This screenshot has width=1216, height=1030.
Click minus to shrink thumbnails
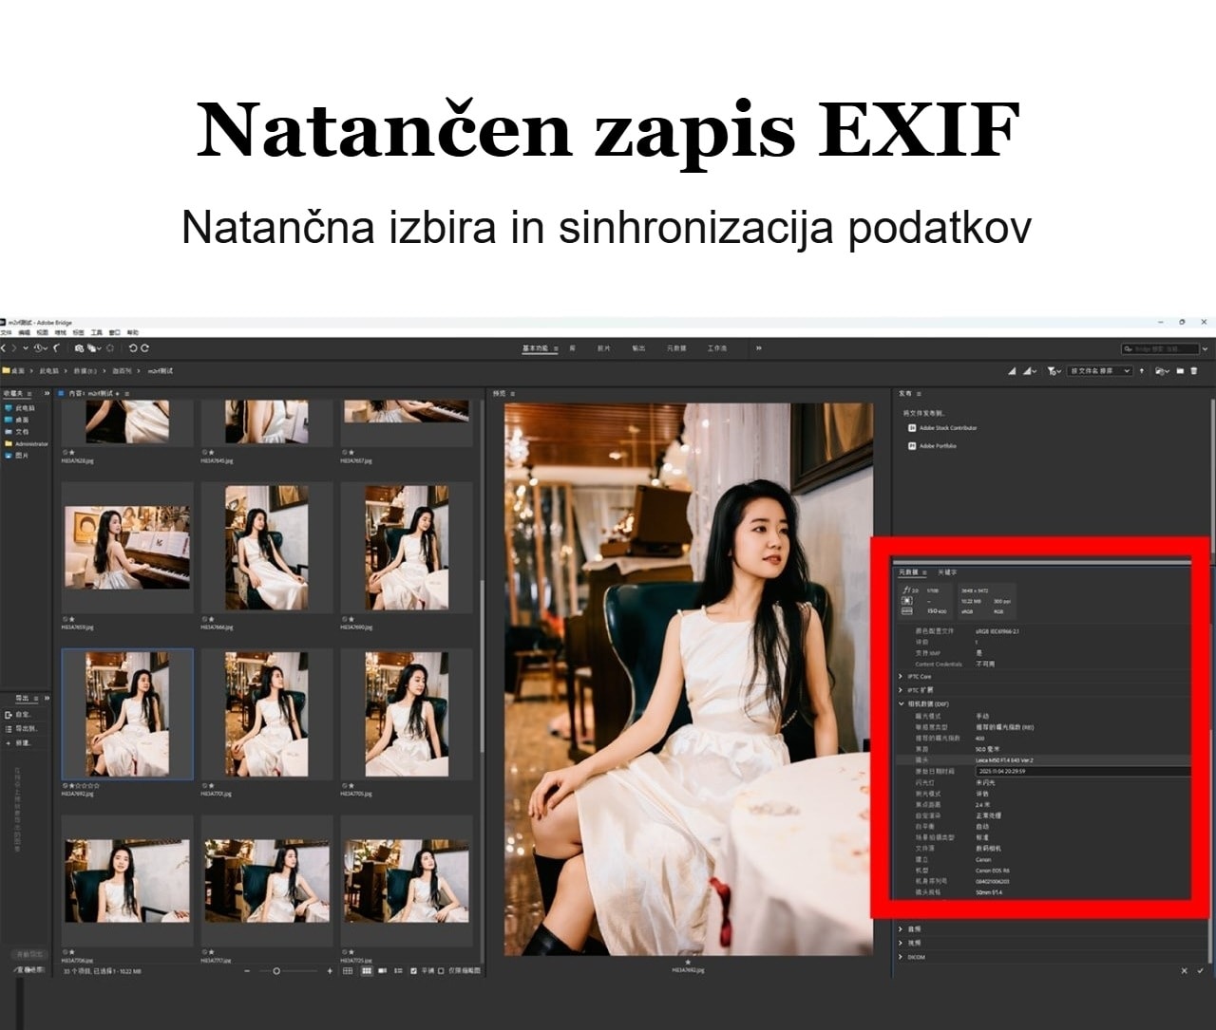pos(247,971)
